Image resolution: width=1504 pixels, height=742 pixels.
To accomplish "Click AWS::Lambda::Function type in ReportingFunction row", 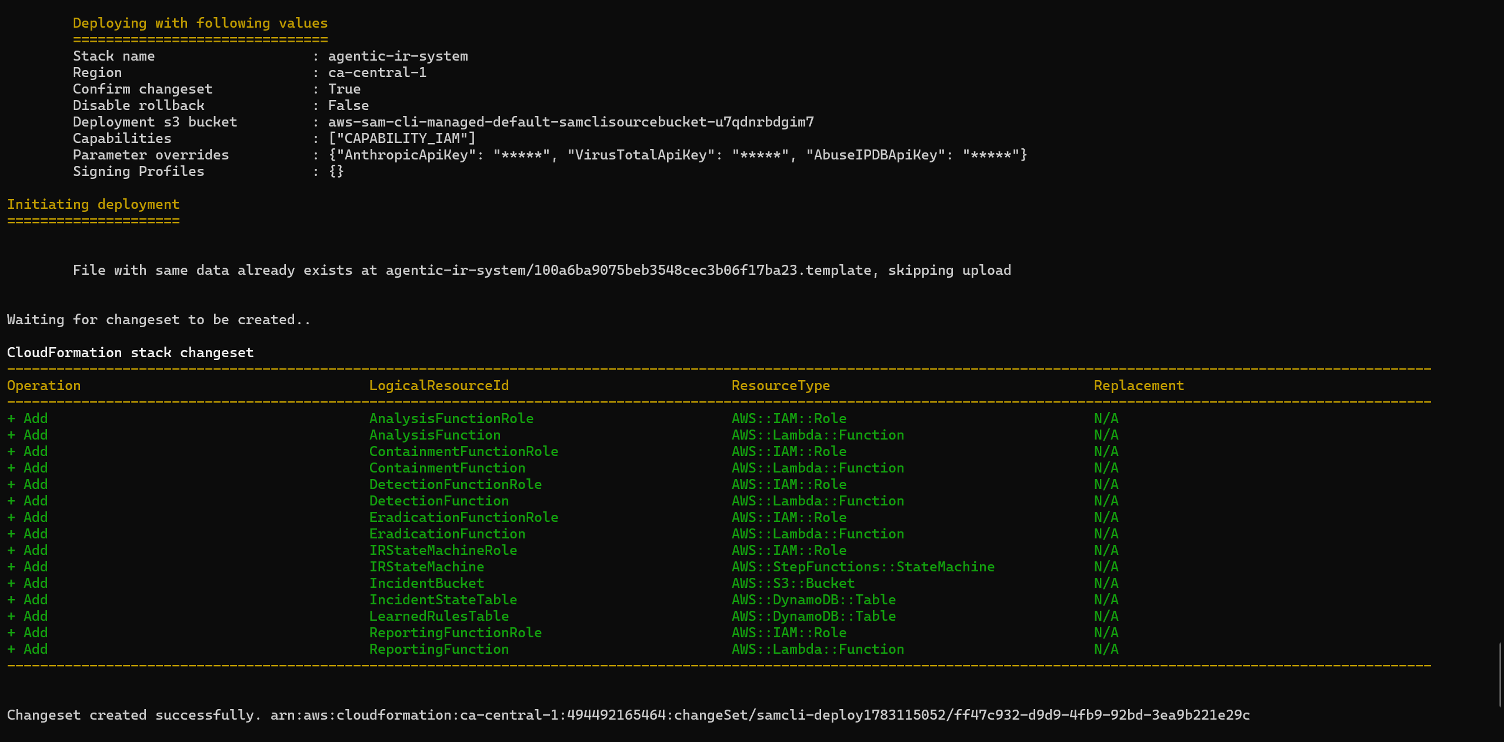I will pos(818,649).
